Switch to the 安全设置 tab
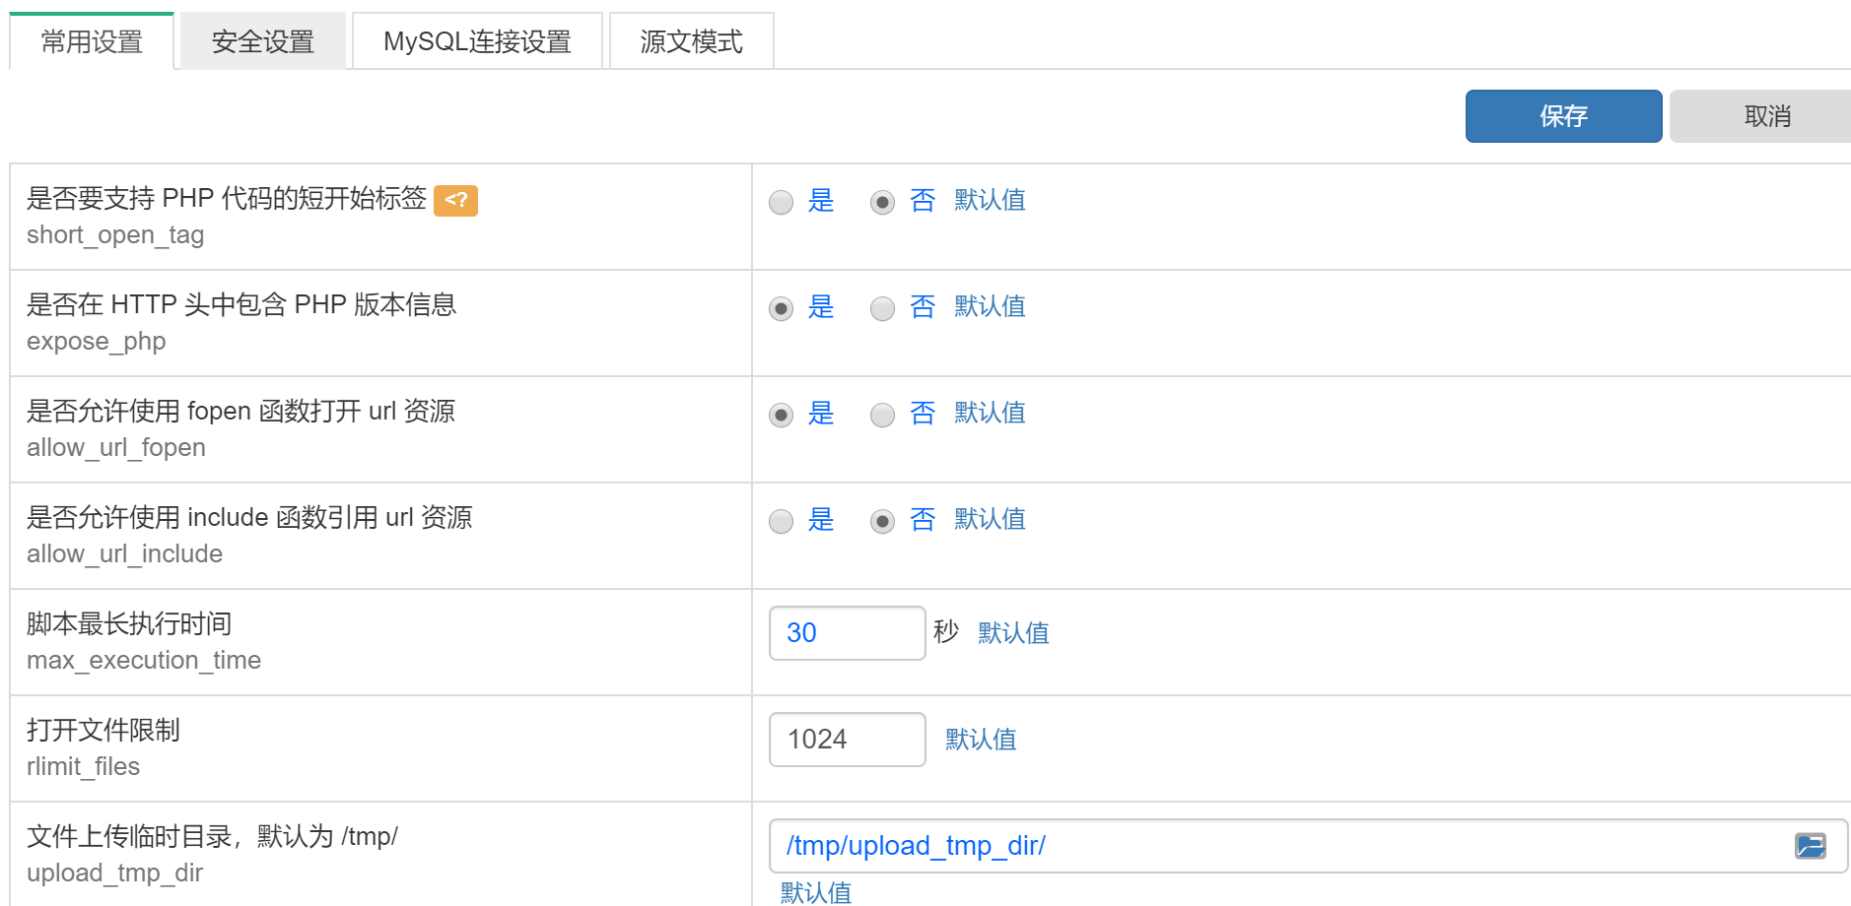 [262, 41]
